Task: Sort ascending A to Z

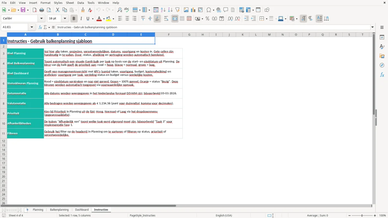Action: (x=163, y=10)
